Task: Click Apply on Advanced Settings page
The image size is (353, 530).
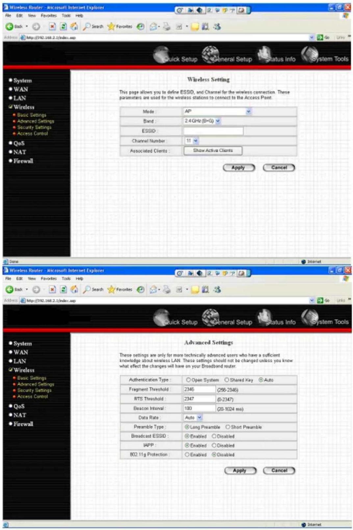Action: click(x=240, y=470)
